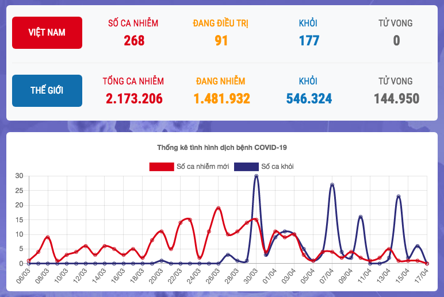The height and width of the screenshot is (297, 444).
Task: Click the world recovered number 546.324
Action: point(309,99)
